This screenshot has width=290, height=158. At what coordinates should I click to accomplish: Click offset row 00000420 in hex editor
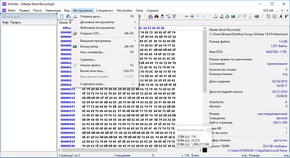click(x=68, y=120)
